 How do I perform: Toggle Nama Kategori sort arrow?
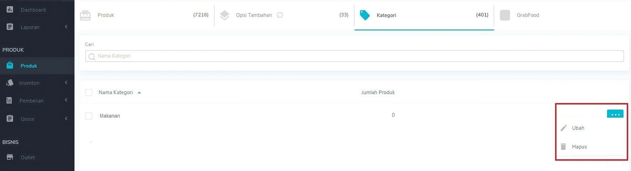tap(139, 93)
